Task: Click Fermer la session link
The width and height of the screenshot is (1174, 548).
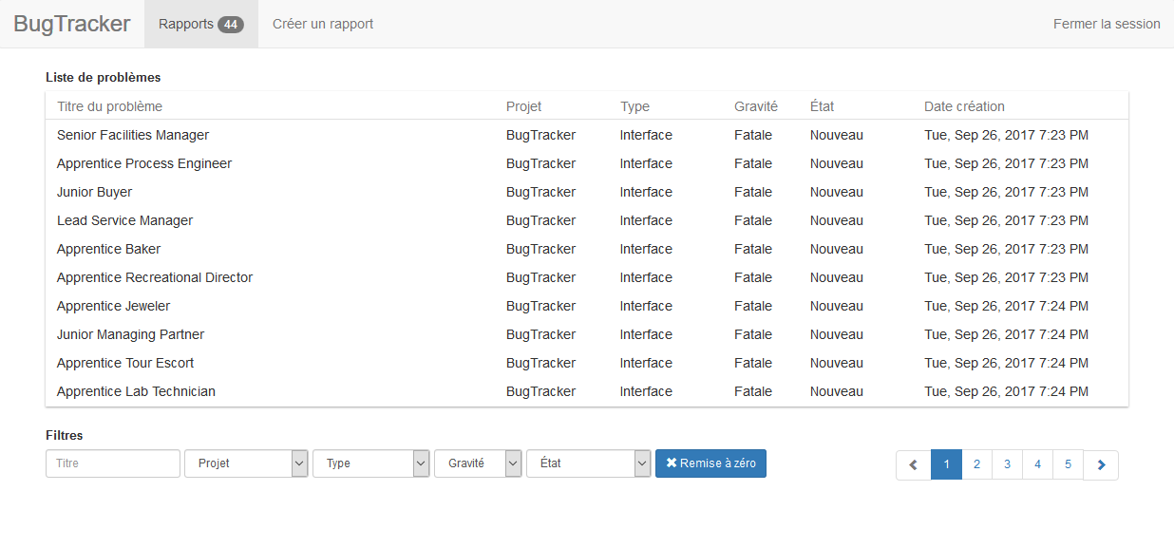Action: 1107,24
